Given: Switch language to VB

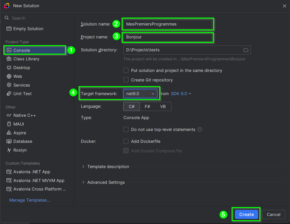Looking at the screenshot, I should (x=163, y=106).
